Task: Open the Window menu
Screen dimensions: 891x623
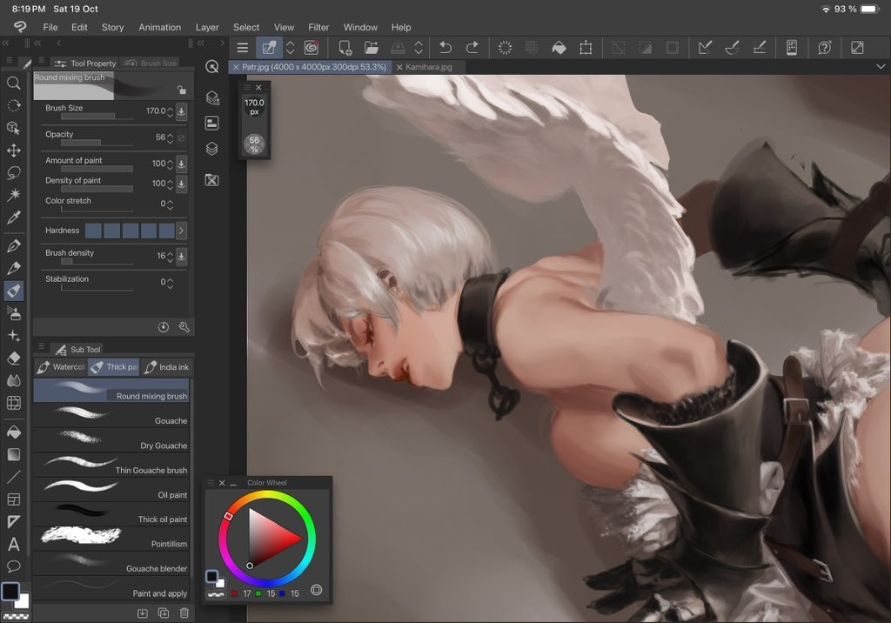Action: coord(360,27)
